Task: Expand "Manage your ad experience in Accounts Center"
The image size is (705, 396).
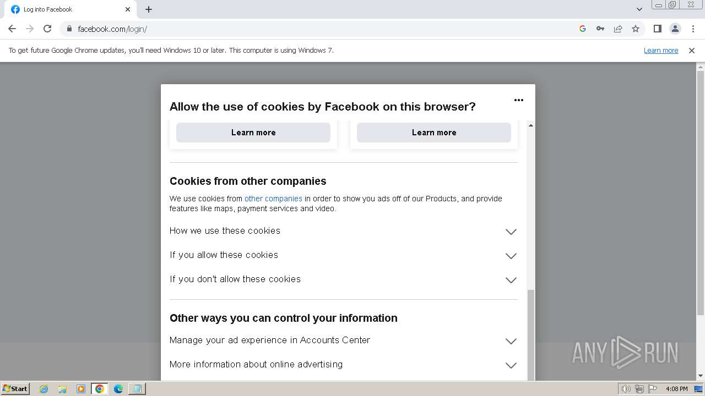Action: 511,341
